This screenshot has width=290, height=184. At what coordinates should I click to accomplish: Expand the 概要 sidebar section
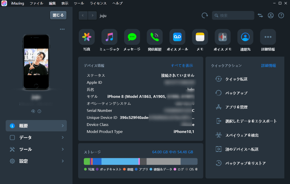point(36,126)
